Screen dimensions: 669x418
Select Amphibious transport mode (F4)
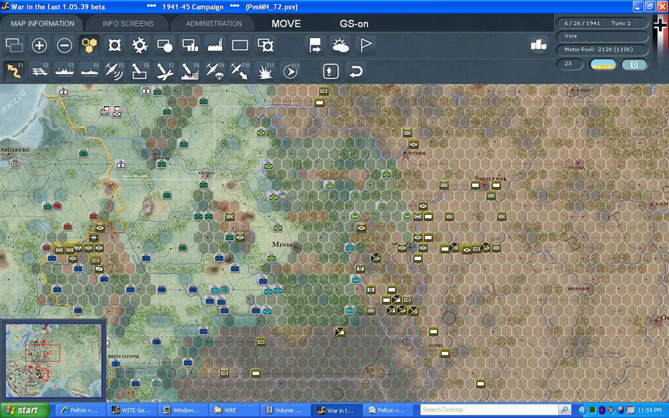(x=89, y=71)
